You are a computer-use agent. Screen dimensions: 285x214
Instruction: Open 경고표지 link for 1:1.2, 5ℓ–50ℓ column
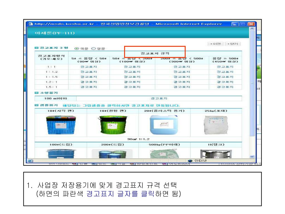pos(89,72)
